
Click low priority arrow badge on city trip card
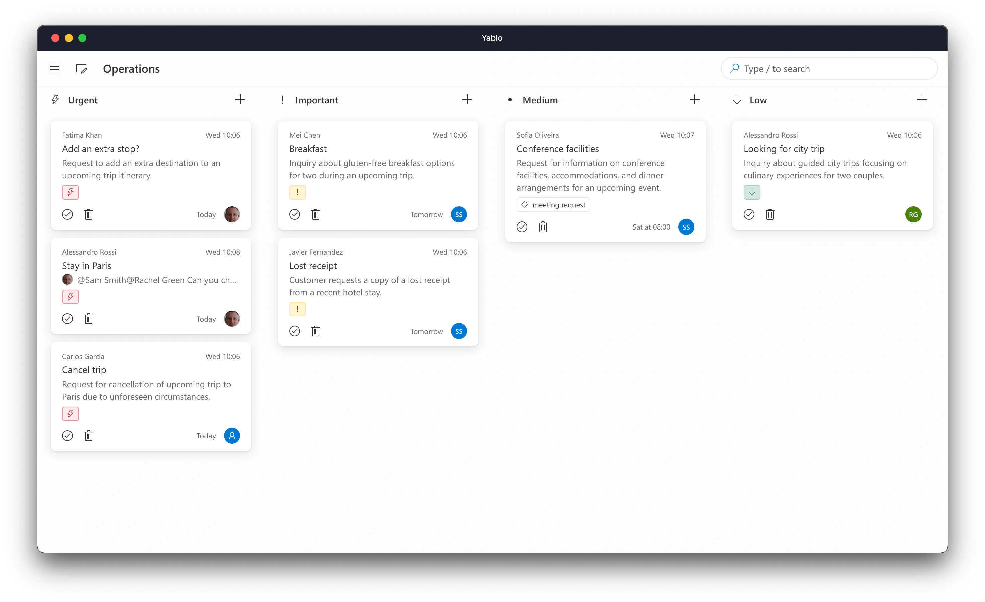tap(751, 192)
